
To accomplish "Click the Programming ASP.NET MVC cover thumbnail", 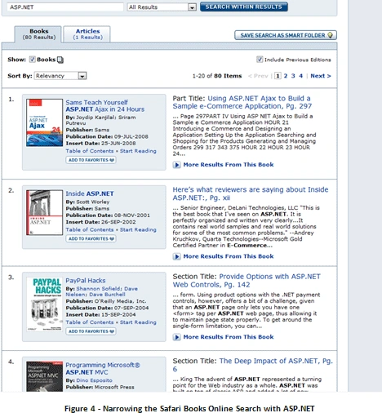I will [x=44, y=376].
